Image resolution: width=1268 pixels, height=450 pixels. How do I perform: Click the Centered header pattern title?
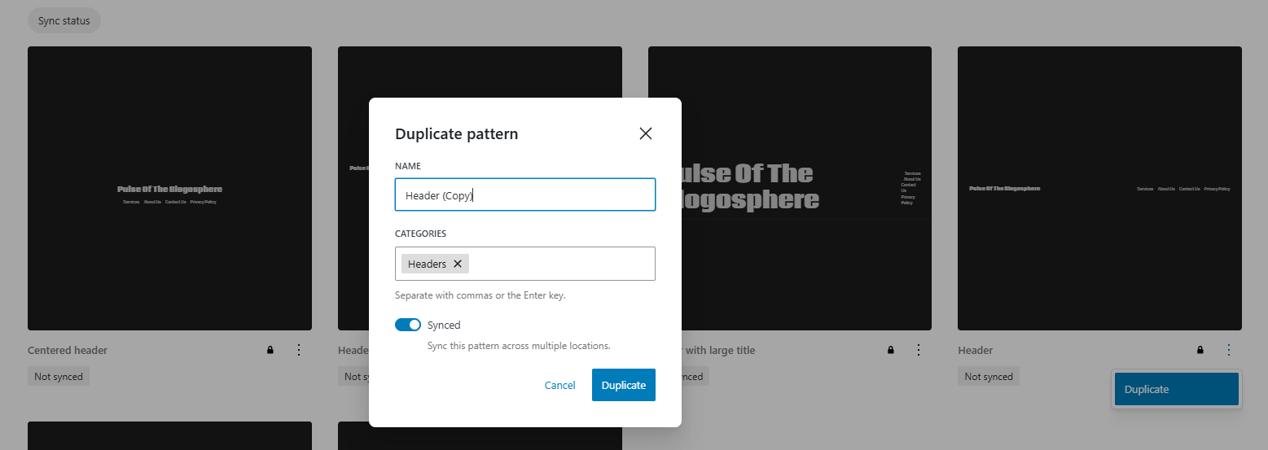click(68, 351)
